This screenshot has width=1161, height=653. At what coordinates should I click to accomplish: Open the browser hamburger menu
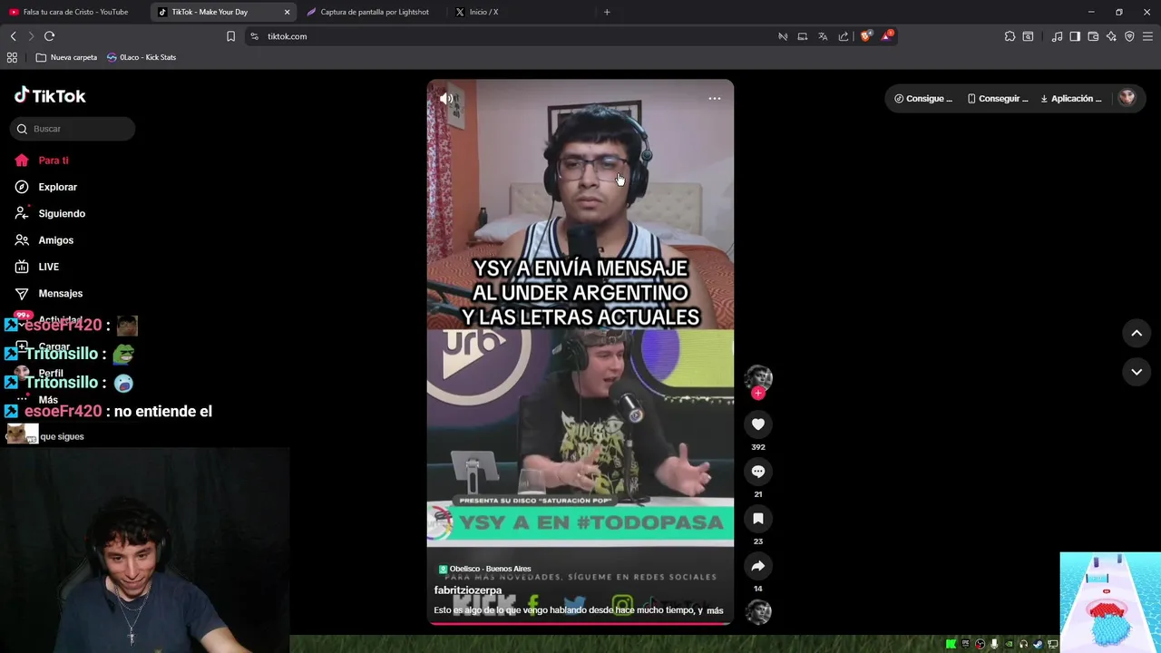[1148, 36]
